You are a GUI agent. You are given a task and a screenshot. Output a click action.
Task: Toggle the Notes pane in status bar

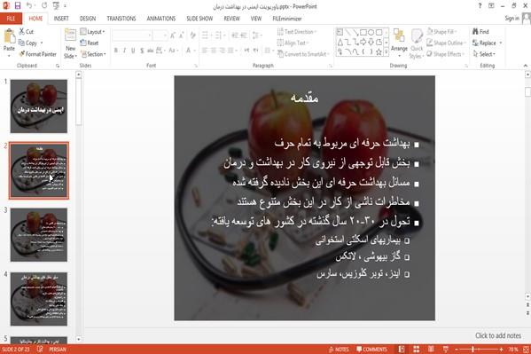pyautogui.click(x=339, y=350)
